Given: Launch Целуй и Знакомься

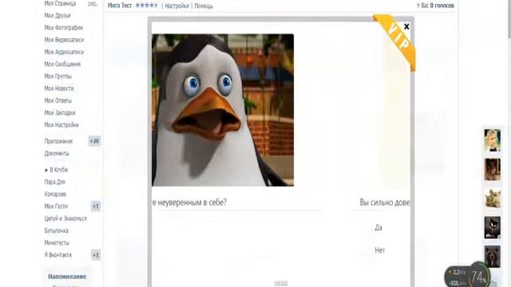Looking at the screenshot, I should 65,218.
